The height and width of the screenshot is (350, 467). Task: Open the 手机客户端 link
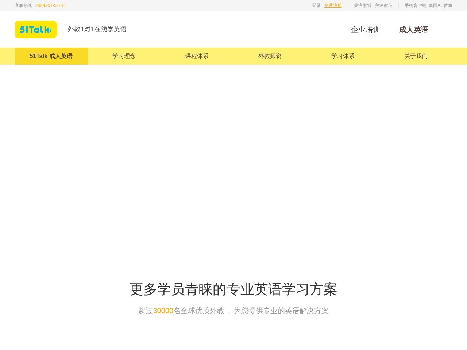(x=416, y=5)
